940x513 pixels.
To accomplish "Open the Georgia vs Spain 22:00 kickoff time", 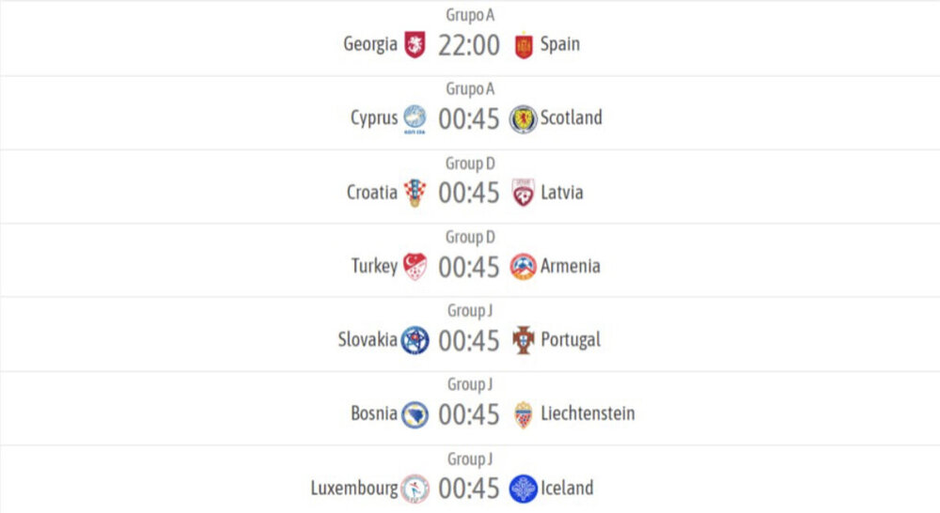I will 469,45.
